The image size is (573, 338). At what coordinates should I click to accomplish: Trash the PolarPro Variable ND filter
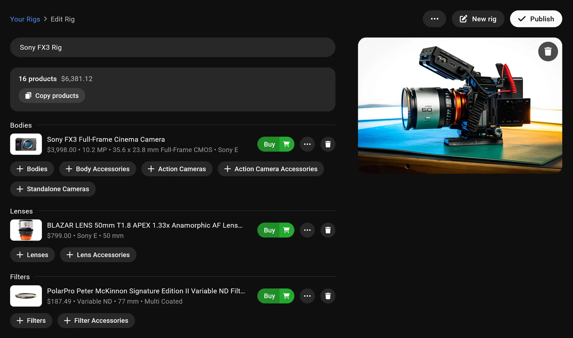click(x=328, y=296)
